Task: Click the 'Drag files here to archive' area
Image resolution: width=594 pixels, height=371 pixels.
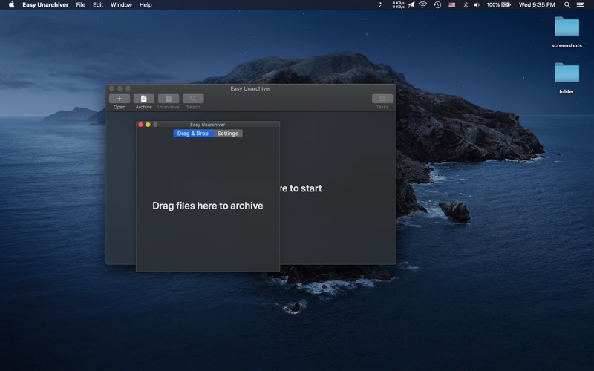Action: pos(208,206)
